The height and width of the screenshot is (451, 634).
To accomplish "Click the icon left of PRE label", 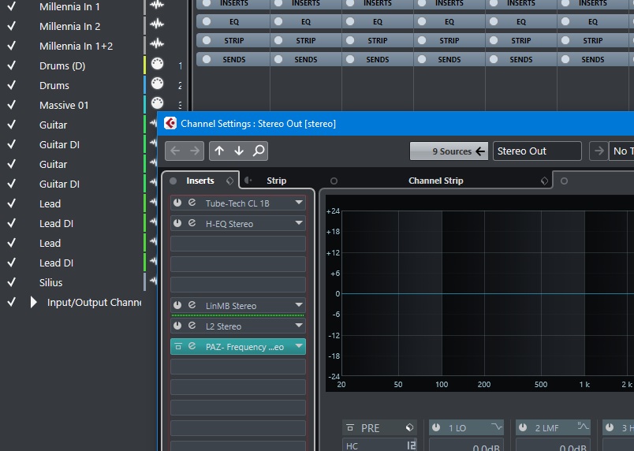I will pos(350,427).
